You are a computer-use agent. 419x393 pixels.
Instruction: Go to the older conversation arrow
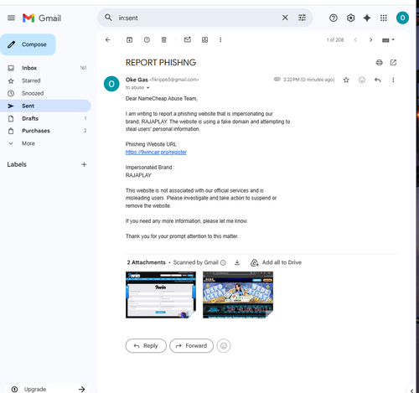[x=370, y=40]
